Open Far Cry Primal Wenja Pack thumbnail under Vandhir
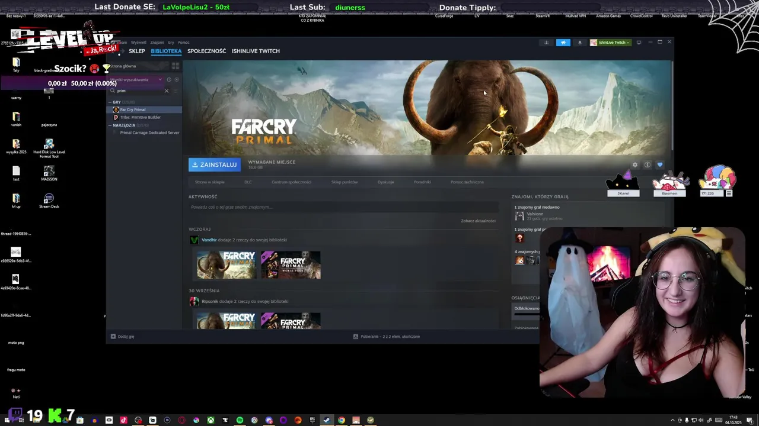Screen dimensions: 759x426 [291, 264]
